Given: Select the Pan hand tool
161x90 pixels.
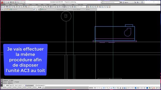Looking at the screenshot, I should (x=39, y=7).
